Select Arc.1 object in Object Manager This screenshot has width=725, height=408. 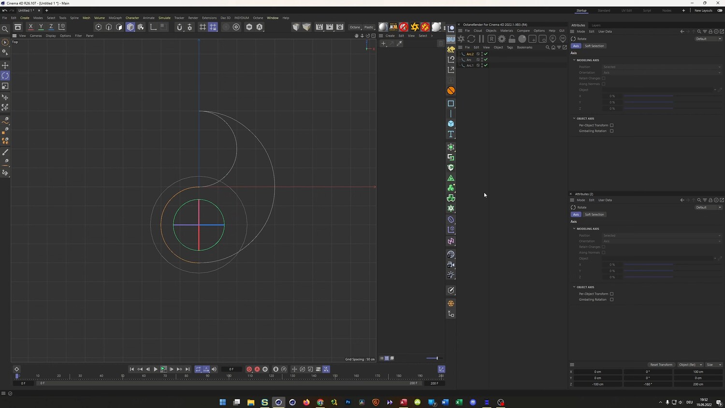(x=470, y=65)
